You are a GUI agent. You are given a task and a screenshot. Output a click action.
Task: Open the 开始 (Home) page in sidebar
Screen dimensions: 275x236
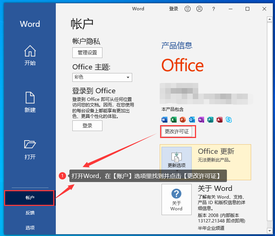(30, 55)
